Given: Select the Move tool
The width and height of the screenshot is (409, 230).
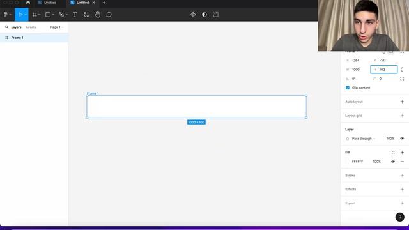Looking at the screenshot, I should tap(20, 15).
